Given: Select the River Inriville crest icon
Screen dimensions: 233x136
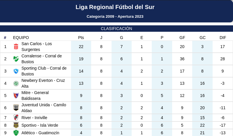Looking at the screenshot, I should coord(16,118).
